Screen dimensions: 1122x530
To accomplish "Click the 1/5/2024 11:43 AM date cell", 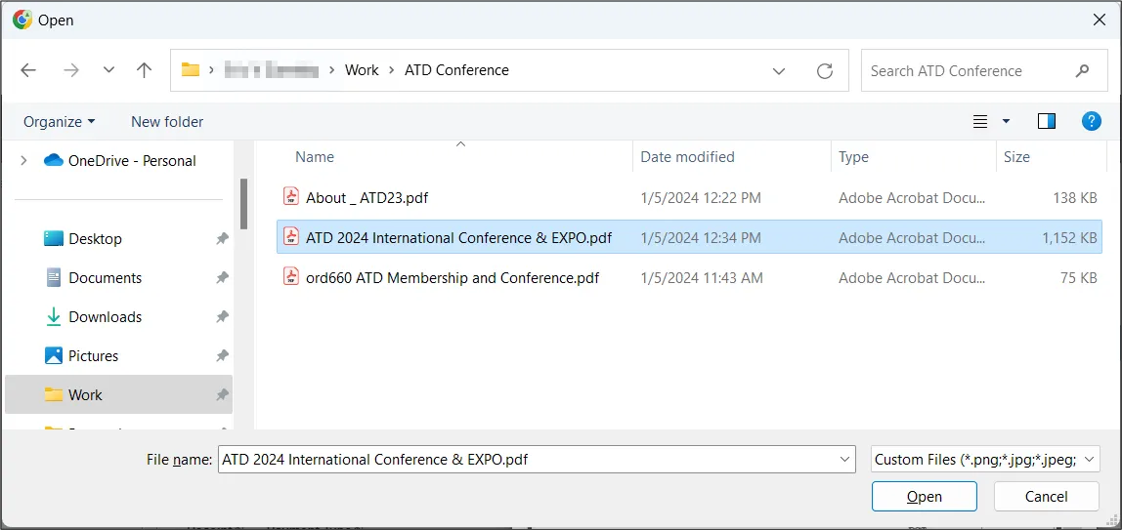I will [702, 278].
